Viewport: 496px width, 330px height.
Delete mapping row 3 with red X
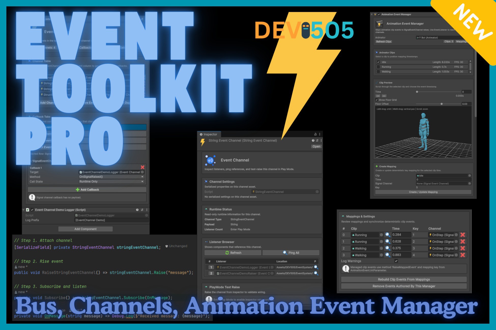click(463, 255)
